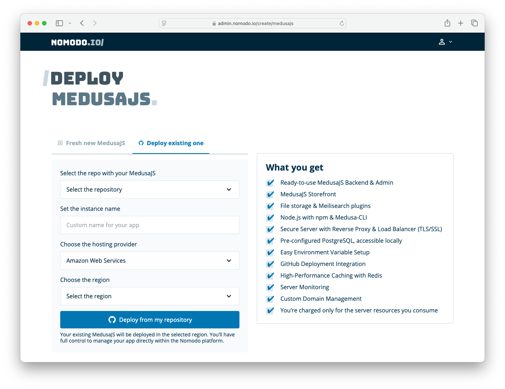The width and height of the screenshot is (505, 389).
Task: Toggle the Safari sidebar icon
Action: pyautogui.click(x=59, y=23)
